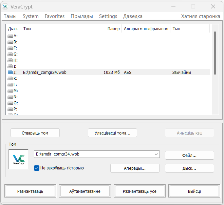Click the Стварыць том button
The height and width of the screenshot is (205, 224).
[35, 133]
